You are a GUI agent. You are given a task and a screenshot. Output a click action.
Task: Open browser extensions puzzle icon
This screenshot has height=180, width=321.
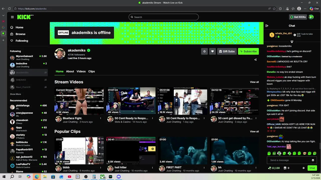coord(280,8)
